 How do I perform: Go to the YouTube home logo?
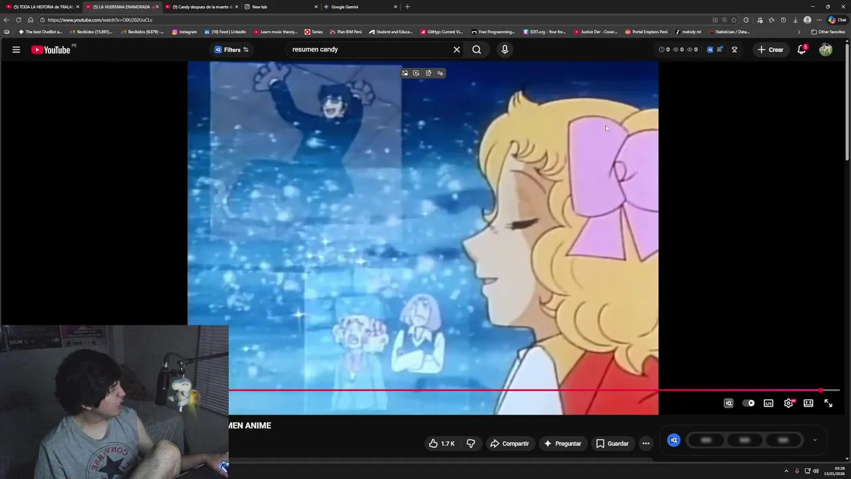click(51, 50)
